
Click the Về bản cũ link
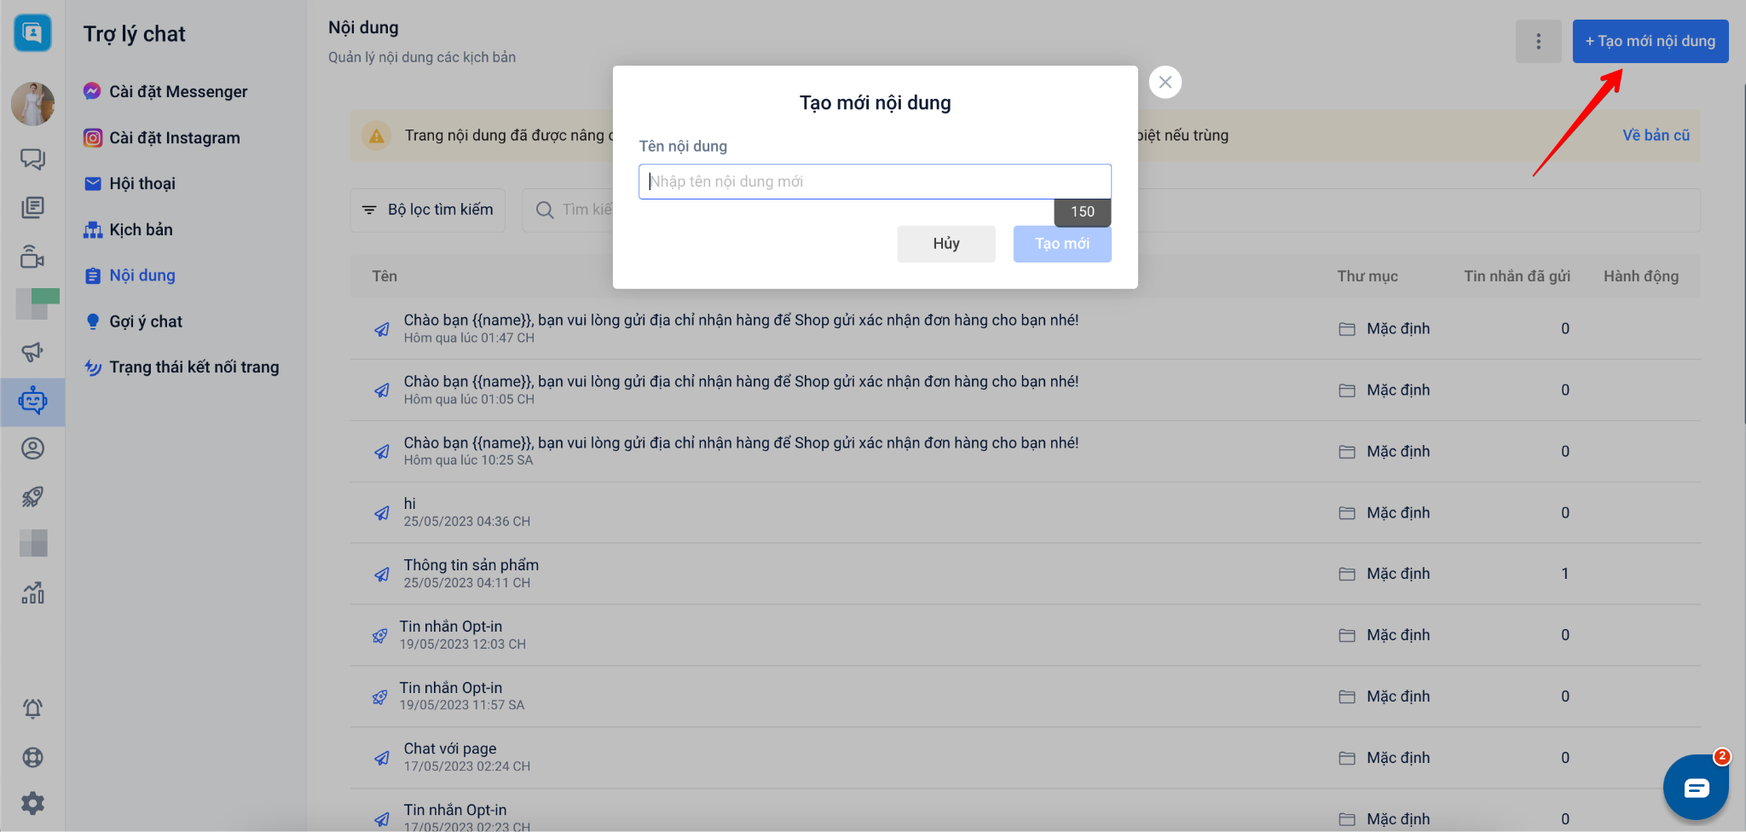click(x=1656, y=136)
